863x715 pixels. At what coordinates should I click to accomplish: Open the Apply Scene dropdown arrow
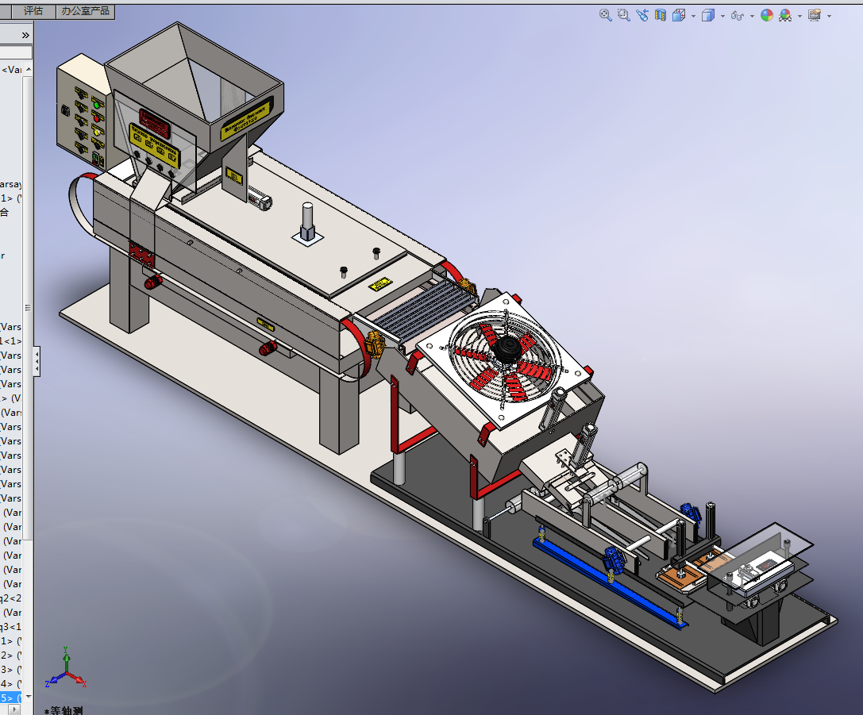coord(799,16)
